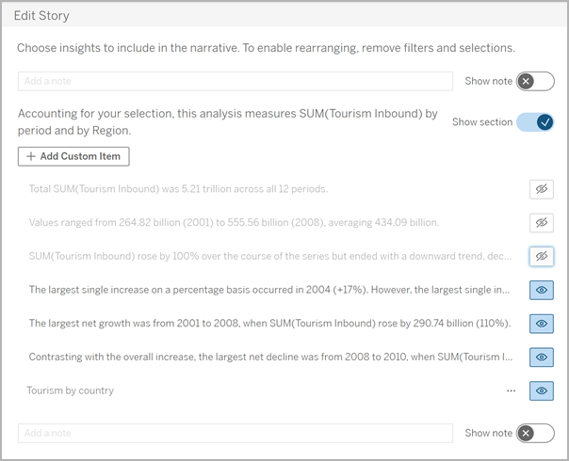Select the largest net growth insight text
Viewport: 569px width, 461px height.
pos(269,324)
